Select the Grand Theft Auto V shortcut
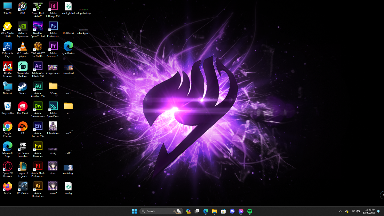The image size is (384, 216). [38, 6]
